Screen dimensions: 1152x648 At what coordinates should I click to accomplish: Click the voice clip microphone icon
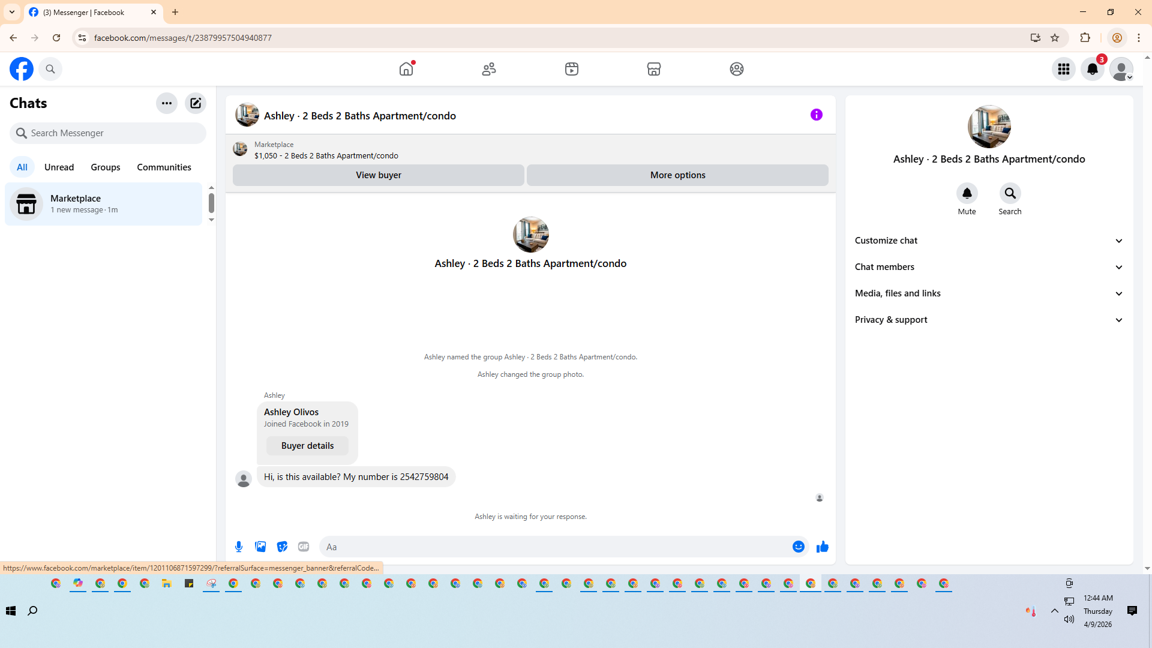click(239, 547)
